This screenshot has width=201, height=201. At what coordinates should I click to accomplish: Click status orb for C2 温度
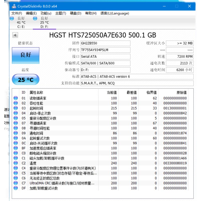tap(16, 163)
